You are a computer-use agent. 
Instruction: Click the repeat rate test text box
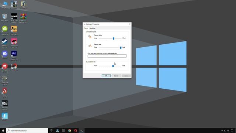coord(107,56)
